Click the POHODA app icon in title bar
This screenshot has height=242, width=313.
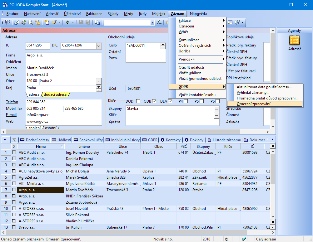point(5,5)
